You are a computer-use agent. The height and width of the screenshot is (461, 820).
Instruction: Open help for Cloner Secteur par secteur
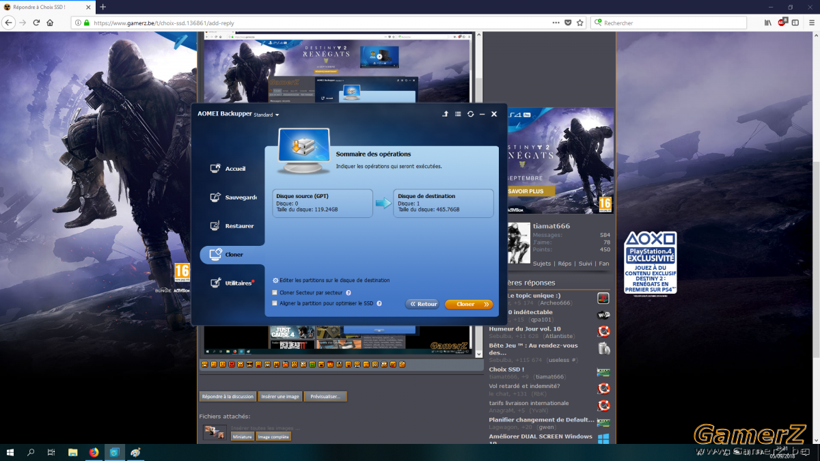click(x=348, y=292)
